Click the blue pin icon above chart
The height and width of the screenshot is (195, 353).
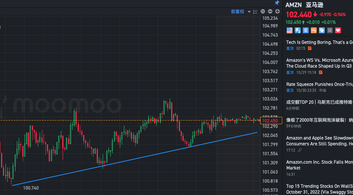tap(277, 3)
